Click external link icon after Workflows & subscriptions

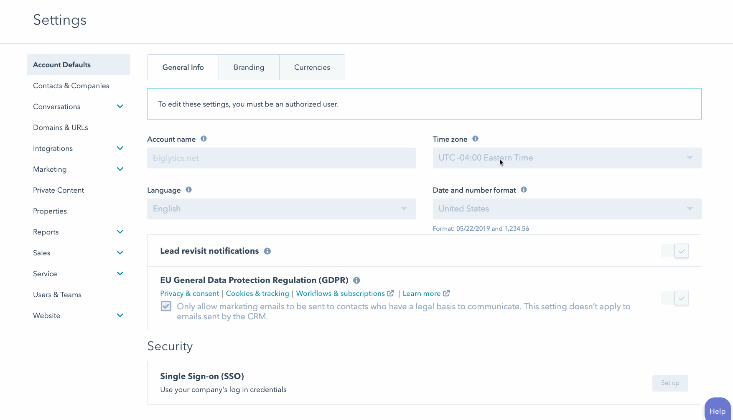(391, 293)
